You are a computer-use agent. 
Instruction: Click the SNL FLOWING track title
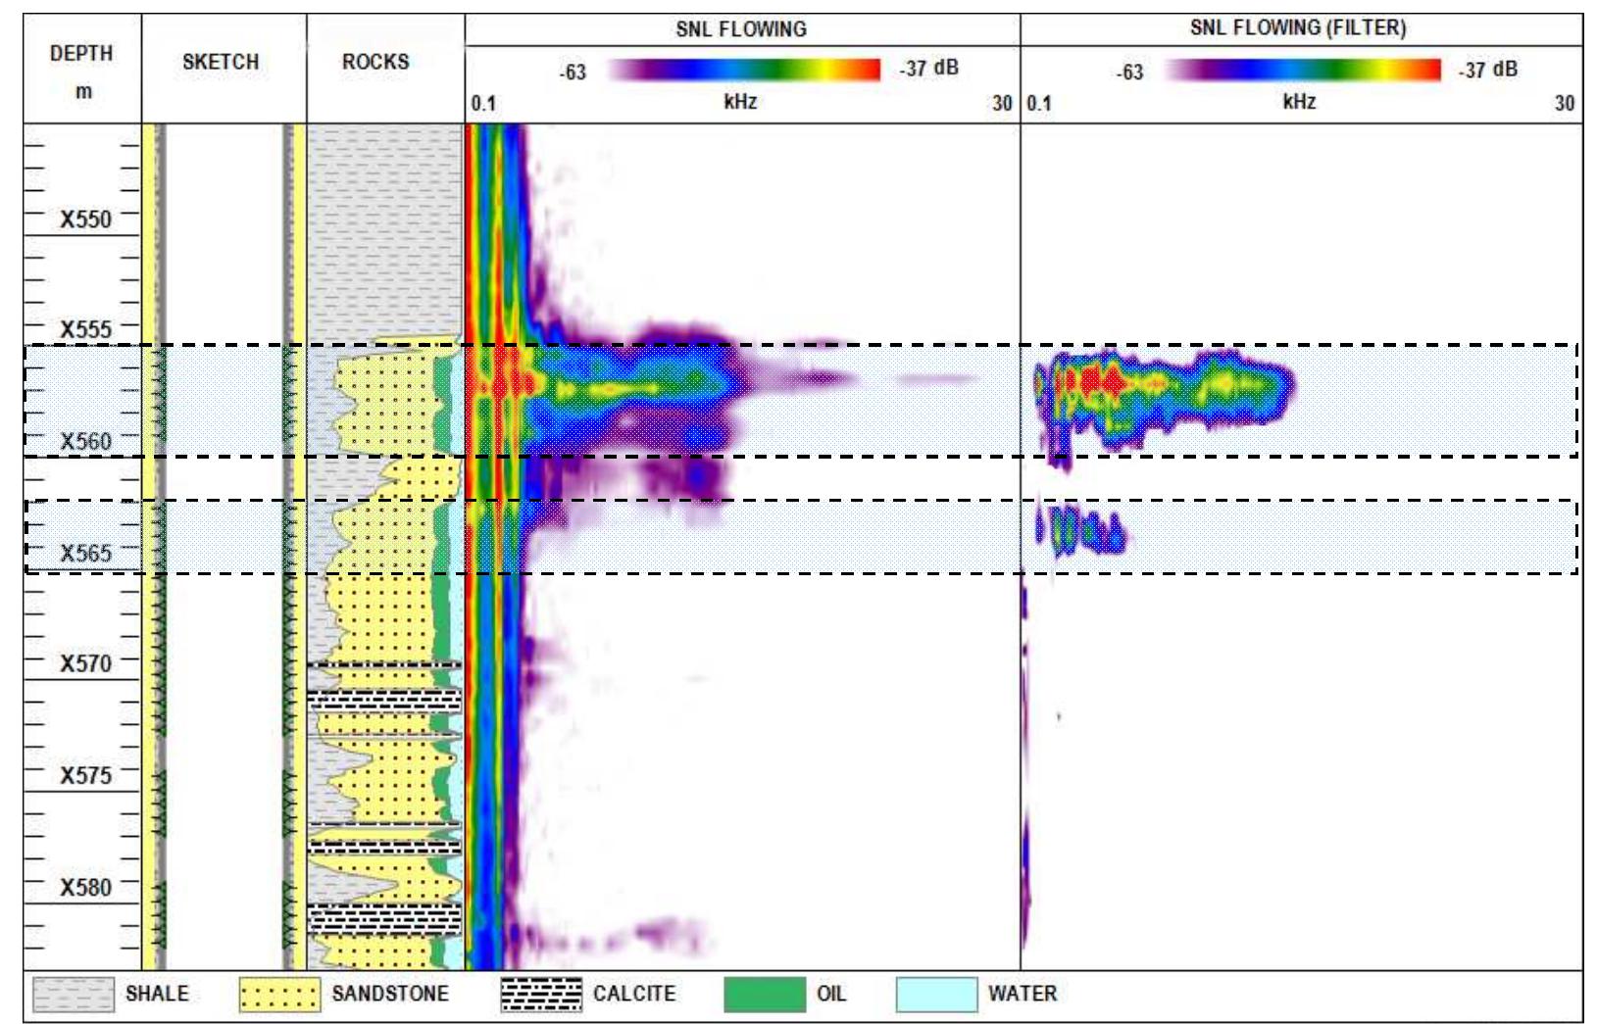(x=741, y=29)
